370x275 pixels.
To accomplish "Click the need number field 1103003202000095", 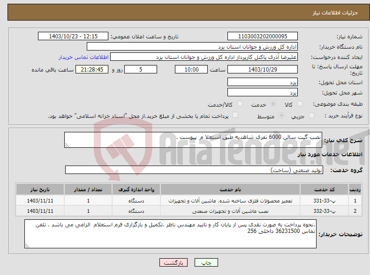I will 263,36.
